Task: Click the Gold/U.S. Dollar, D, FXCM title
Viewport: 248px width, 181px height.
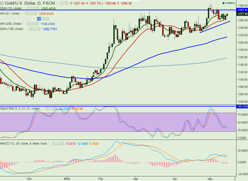Action: [x=30, y=3]
